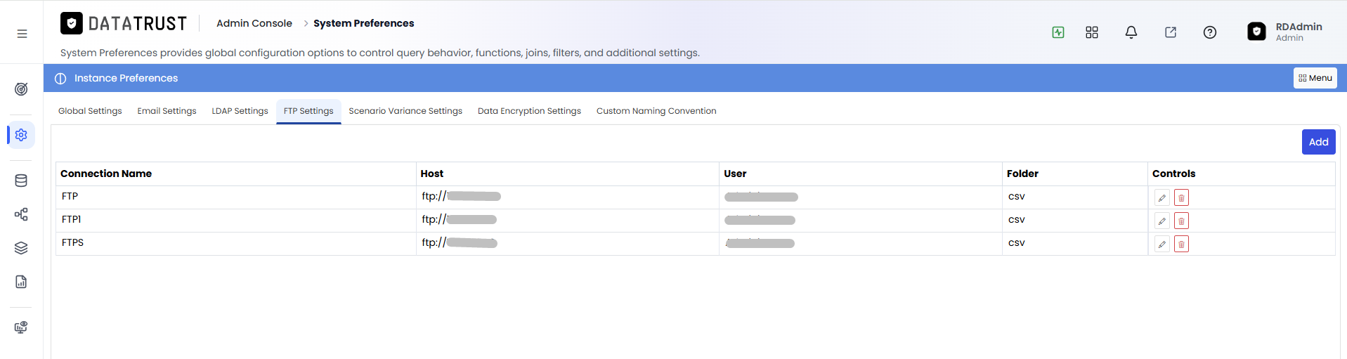This screenshot has width=1347, height=359.
Task: Click the host cell of FTP row
Action: 568,197
